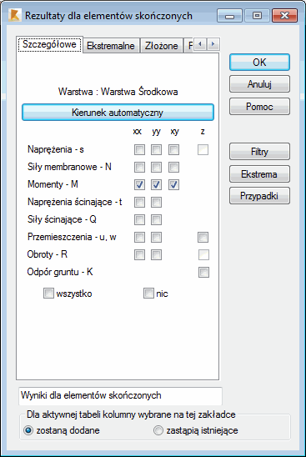The width and height of the screenshot is (306, 457).
Task: Click the Anuluj button
Action: coord(259,84)
